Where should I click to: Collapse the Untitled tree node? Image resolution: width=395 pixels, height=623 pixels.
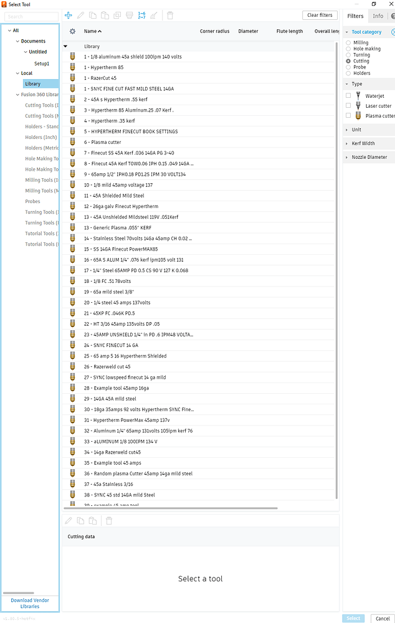[26, 52]
